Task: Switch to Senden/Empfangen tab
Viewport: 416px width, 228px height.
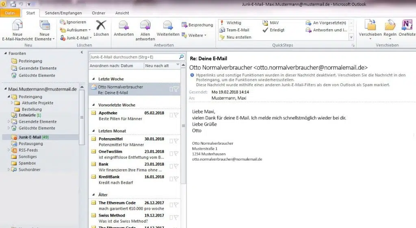Action: [x=63, y=13]
